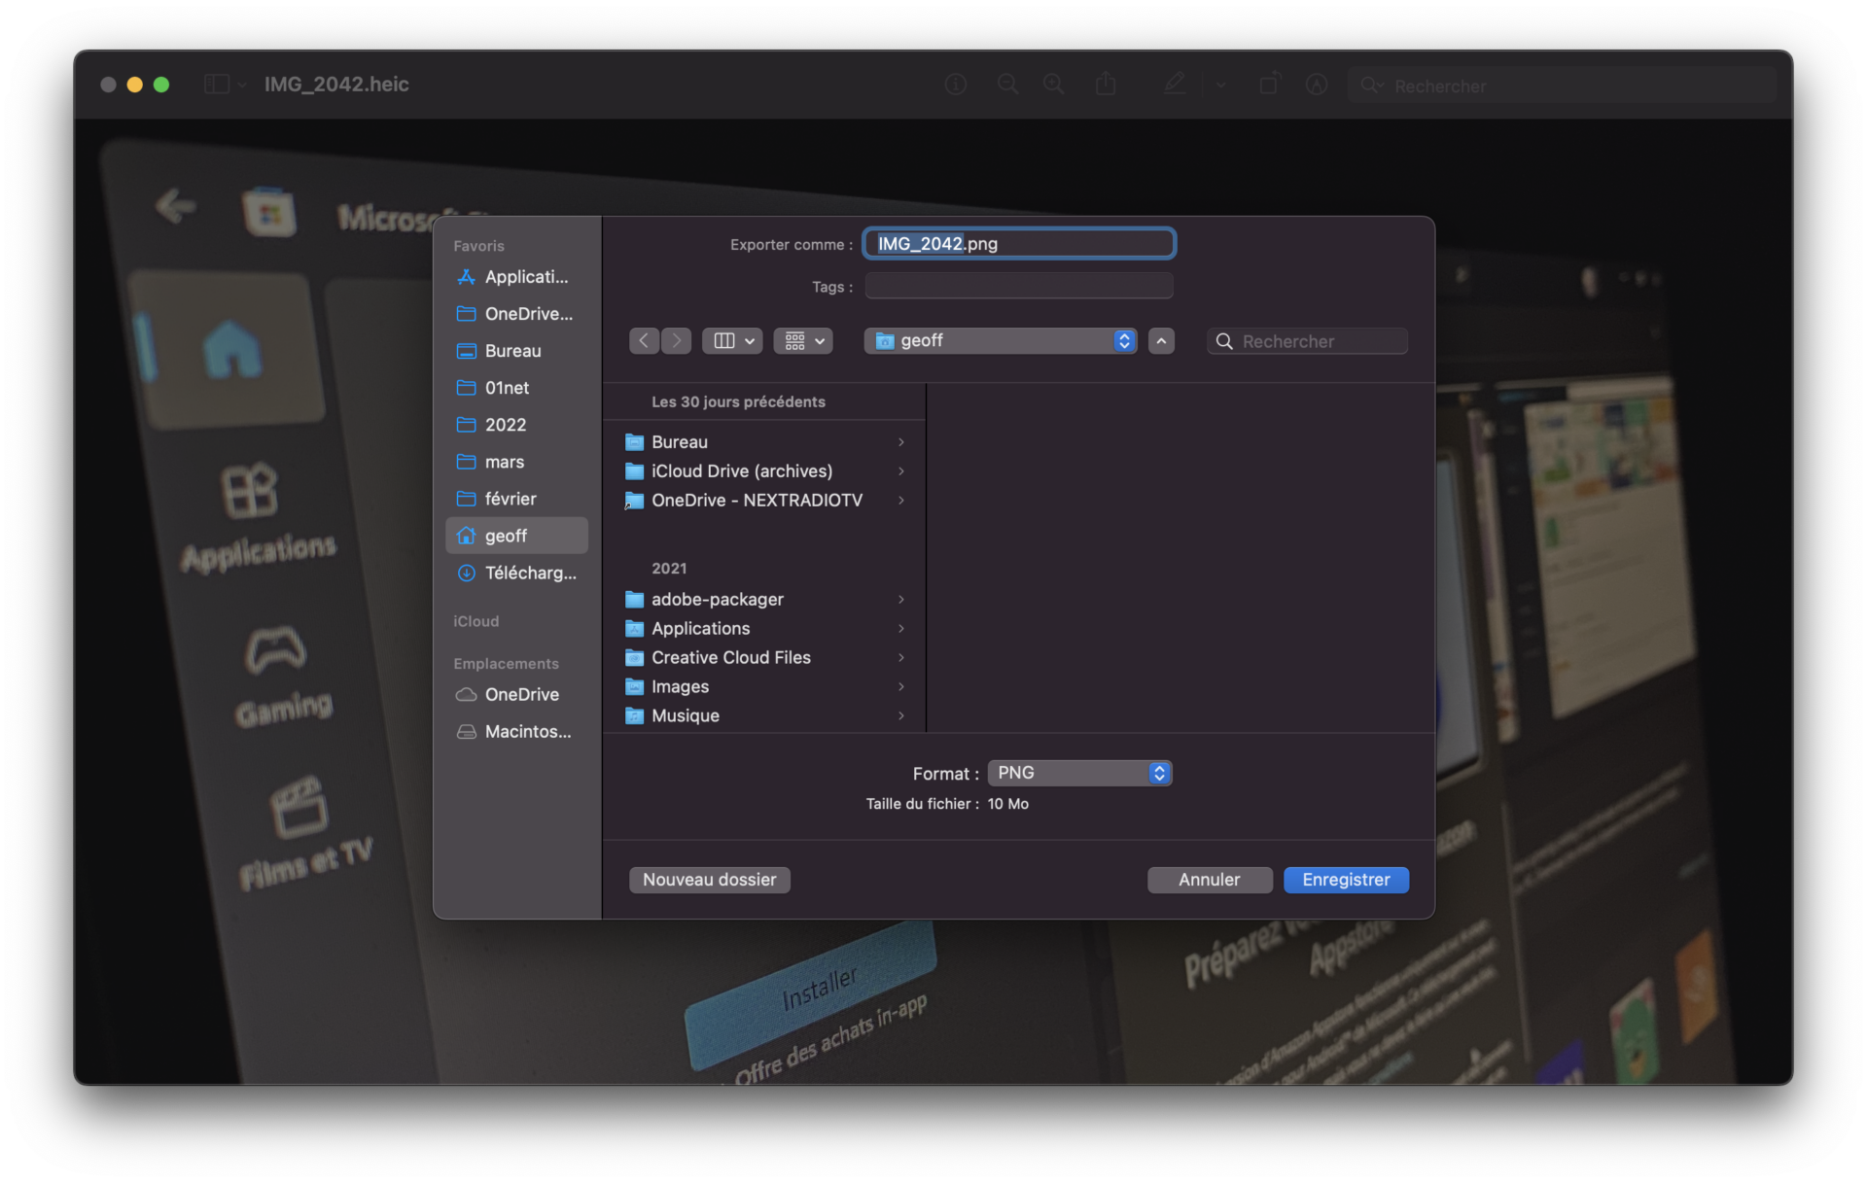Zoom out with Preview's minus magnifier
The width and height of the screenshot is (1867, 1183).
pos(1008,85)
